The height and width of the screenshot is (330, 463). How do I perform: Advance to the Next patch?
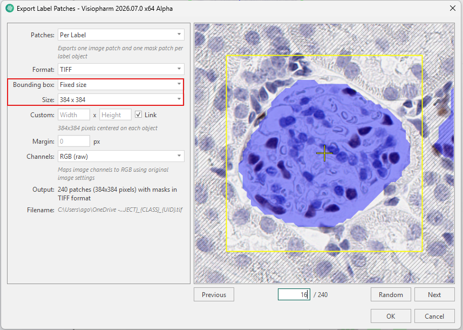tap(434, 294)
